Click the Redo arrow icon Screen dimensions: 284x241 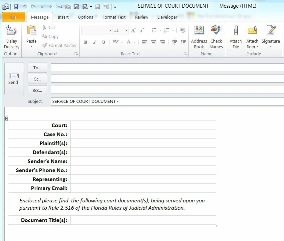(33, 7)
